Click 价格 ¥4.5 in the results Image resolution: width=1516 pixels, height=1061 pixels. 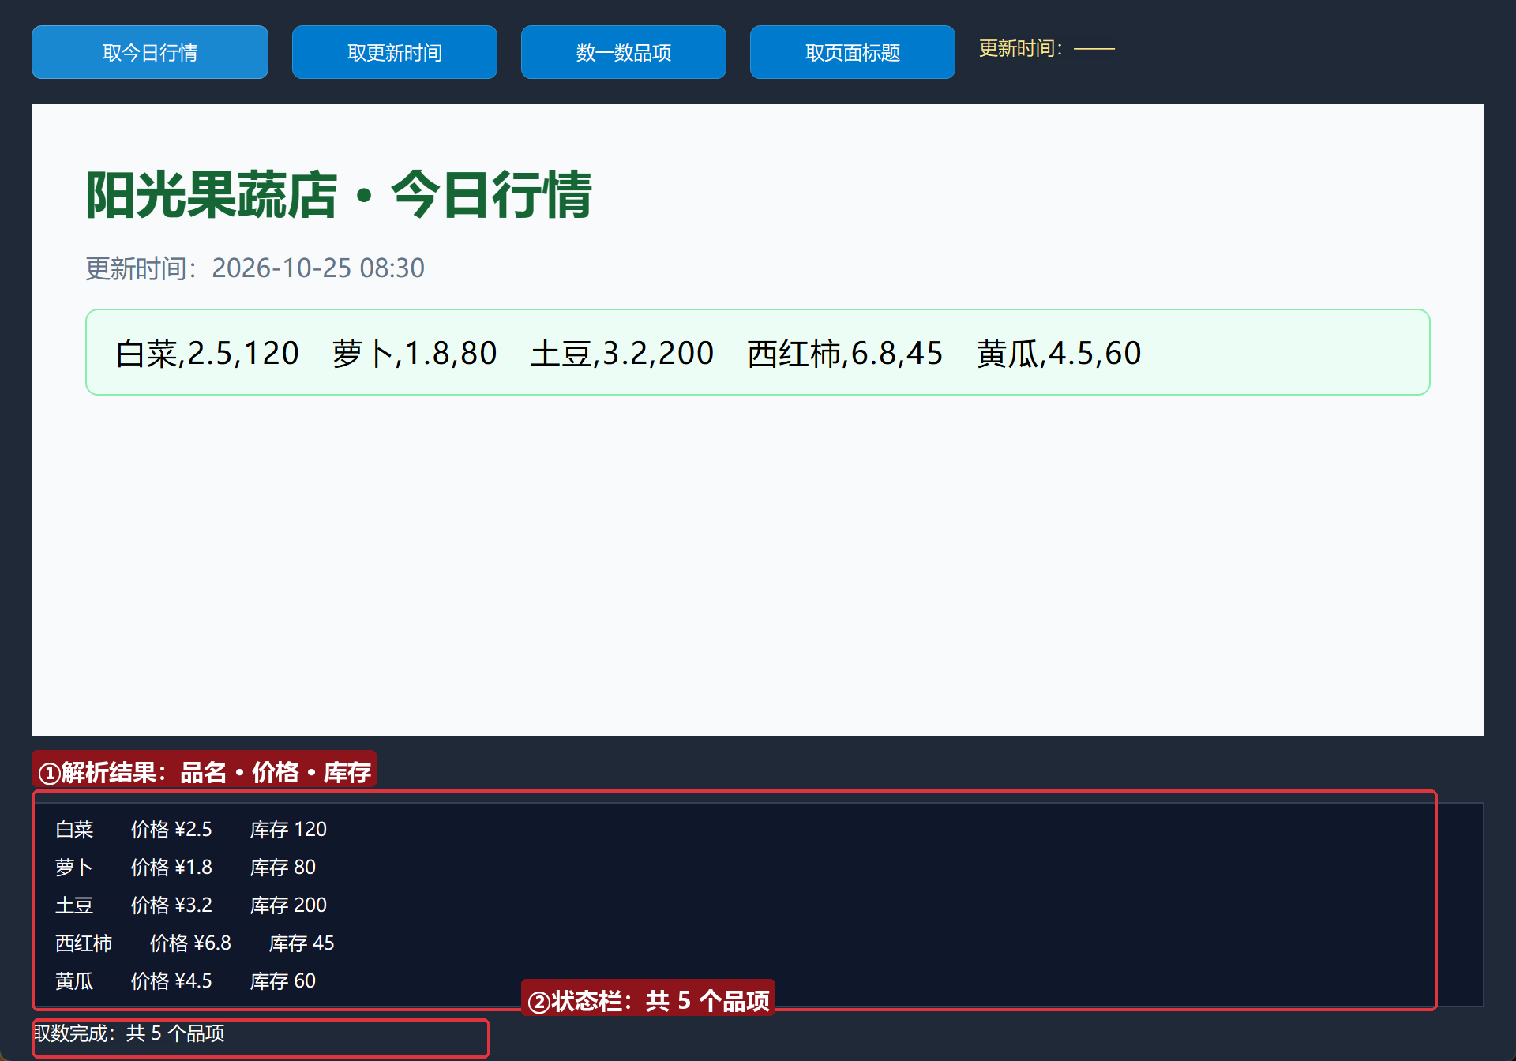171,981
